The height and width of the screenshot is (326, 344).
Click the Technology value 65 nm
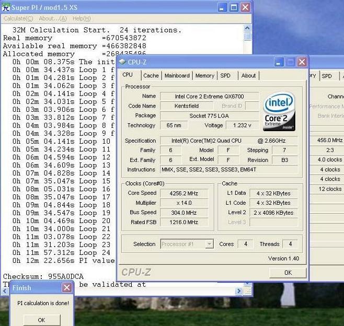click(174, 125)
